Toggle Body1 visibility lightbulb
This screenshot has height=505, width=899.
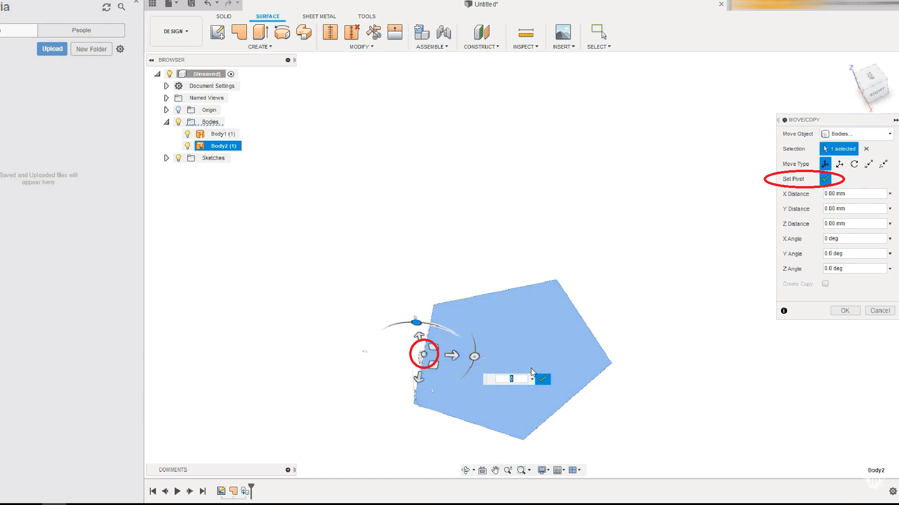tap(188, 134)
